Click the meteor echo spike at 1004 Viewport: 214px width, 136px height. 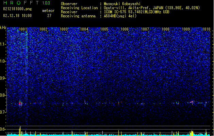coord(85,102)
